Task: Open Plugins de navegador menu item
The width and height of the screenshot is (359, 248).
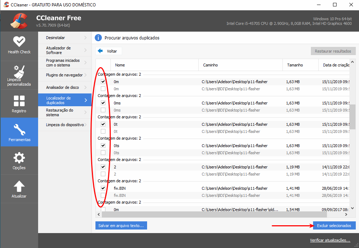Action: pyautogui.click(x=65, y=75)
